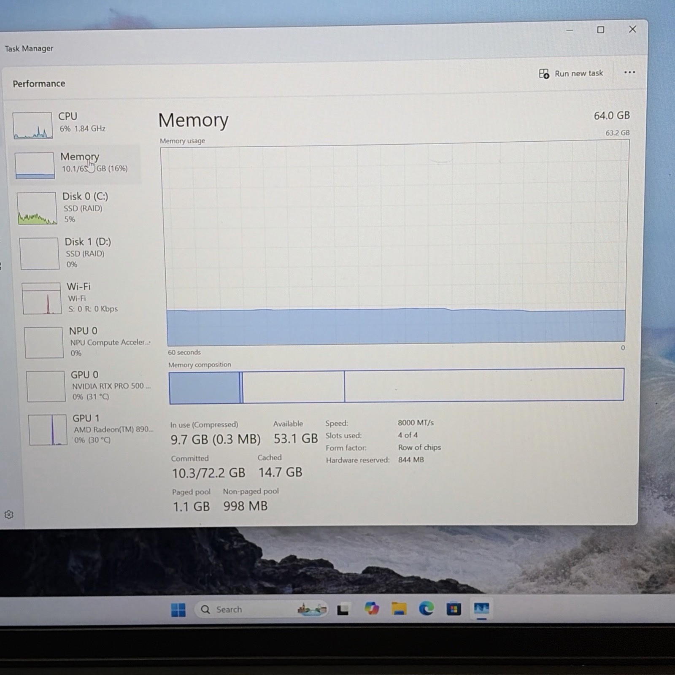This screenshot has height=675, width=675.
Task: Click the '64.0 GB' total memory label
Action: pyautogui.click(x=612, y=116)
